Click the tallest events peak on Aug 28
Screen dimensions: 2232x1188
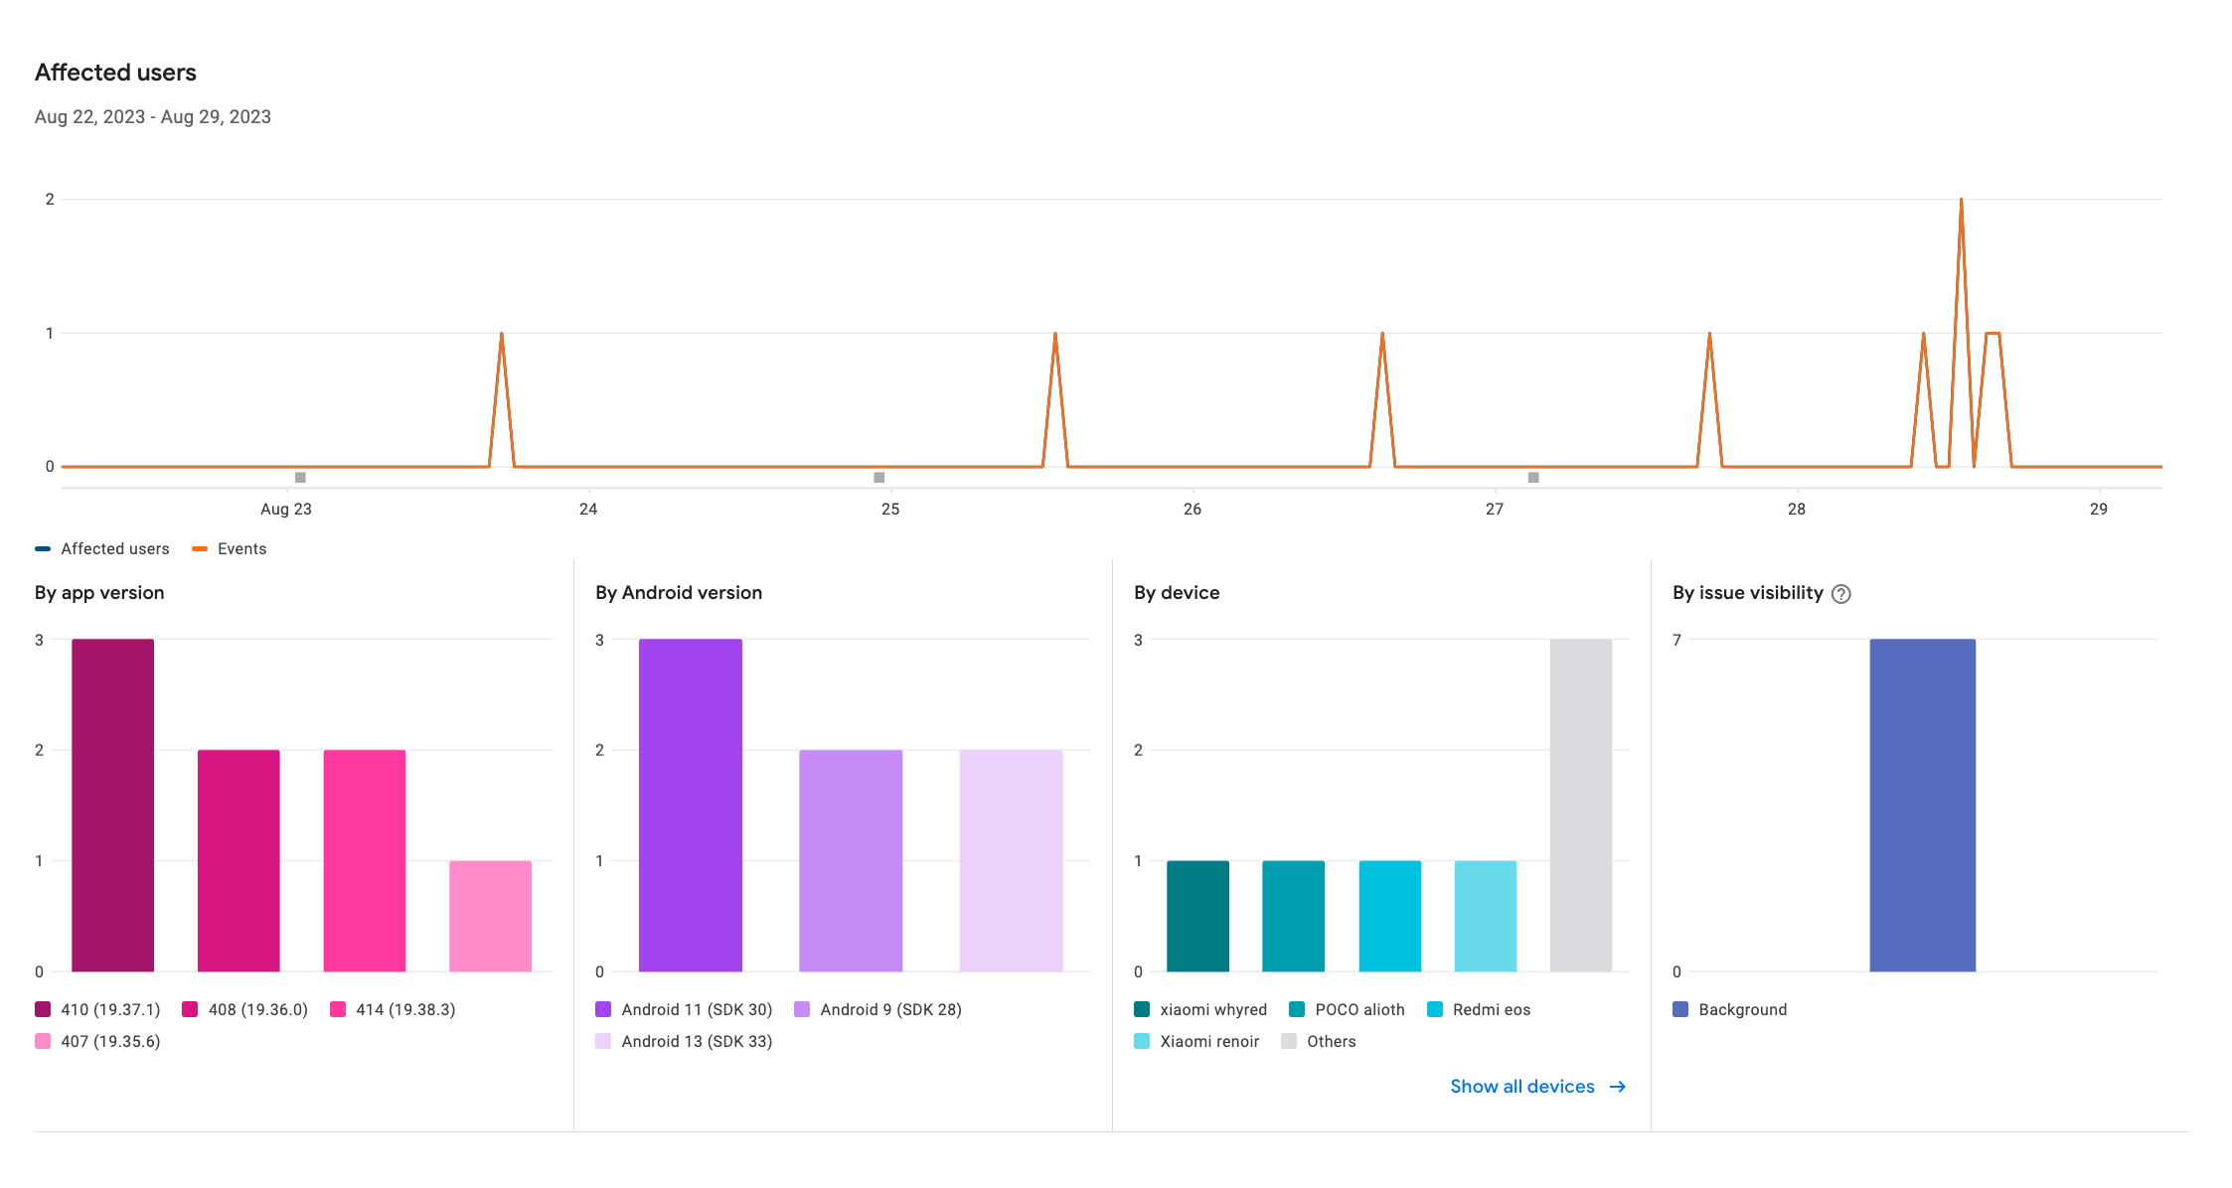pyautogui.click(x=1961, y=202)
